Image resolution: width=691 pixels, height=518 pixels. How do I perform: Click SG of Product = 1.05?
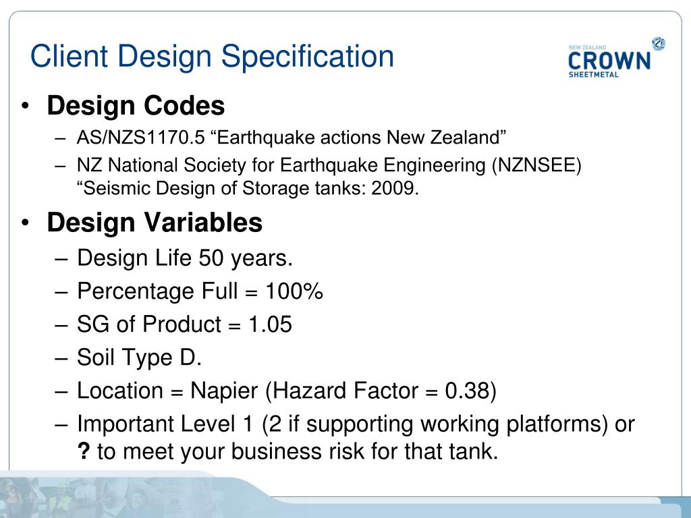click(184, 324)
